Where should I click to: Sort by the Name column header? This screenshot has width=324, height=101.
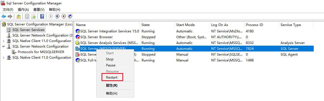pyautogui.click(x=107, y=25)
